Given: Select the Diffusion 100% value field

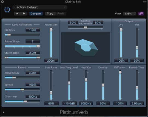Looking at the screenshot, I should tap(120, 103).
